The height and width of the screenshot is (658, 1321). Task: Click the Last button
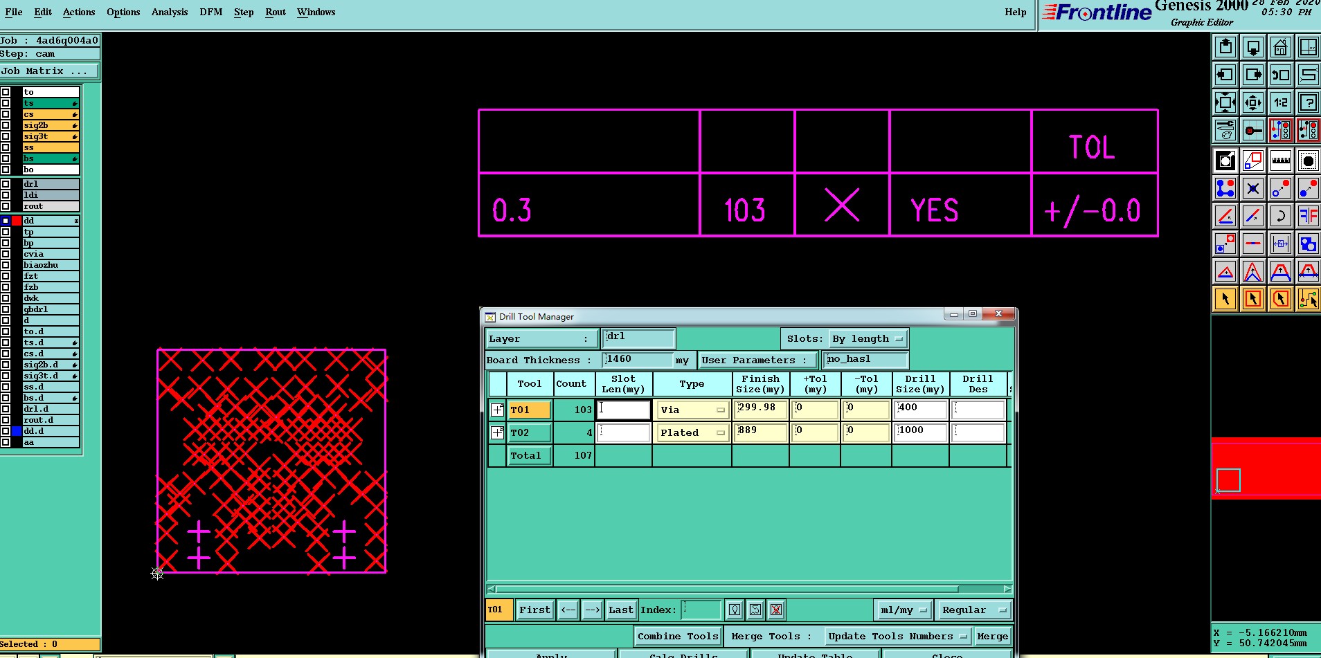[621, 610]
